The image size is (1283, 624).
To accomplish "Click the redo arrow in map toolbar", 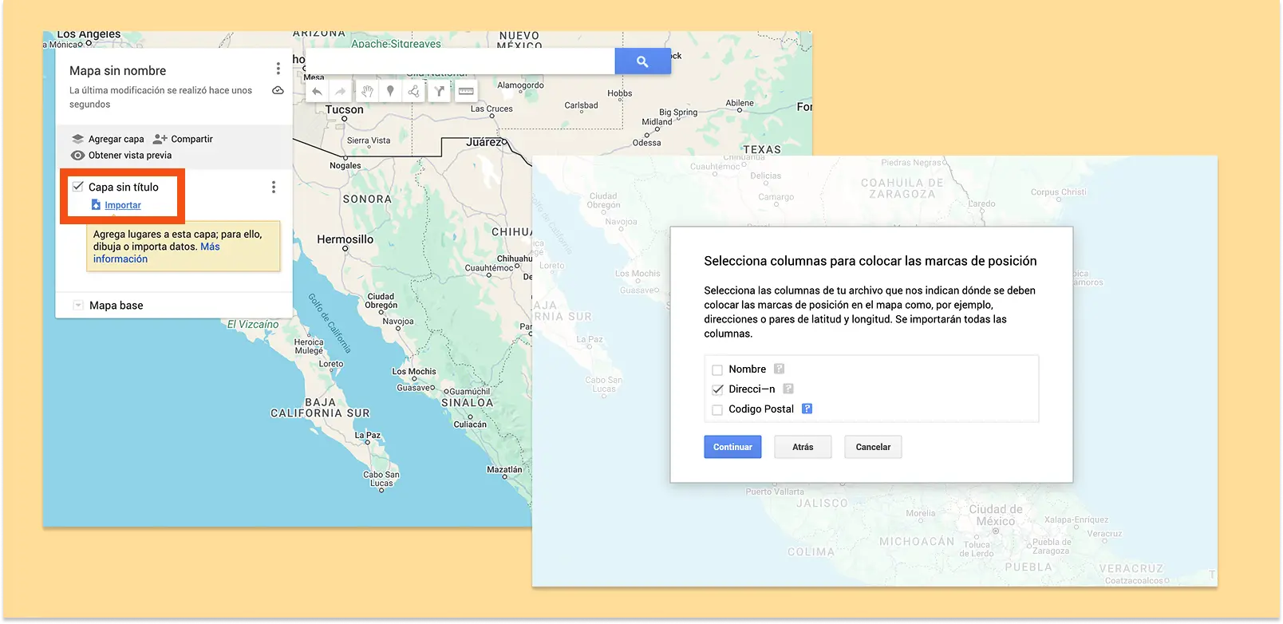I will (x=341, y=91).
